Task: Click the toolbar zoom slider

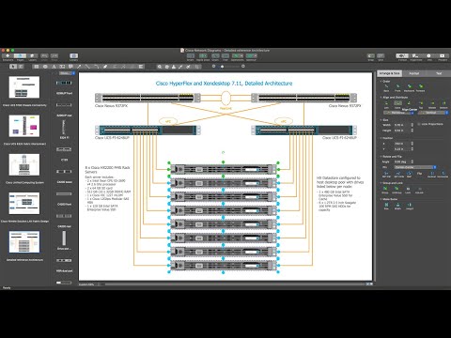Action: point(228,67)
